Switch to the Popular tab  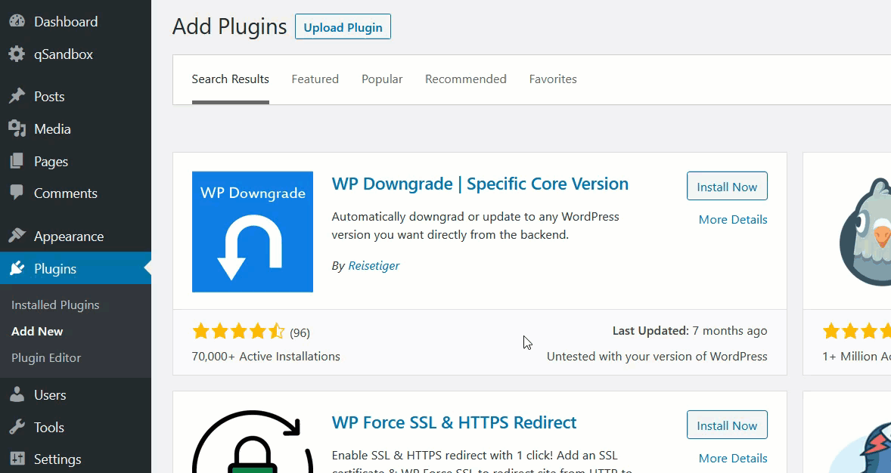coord(382,79)
